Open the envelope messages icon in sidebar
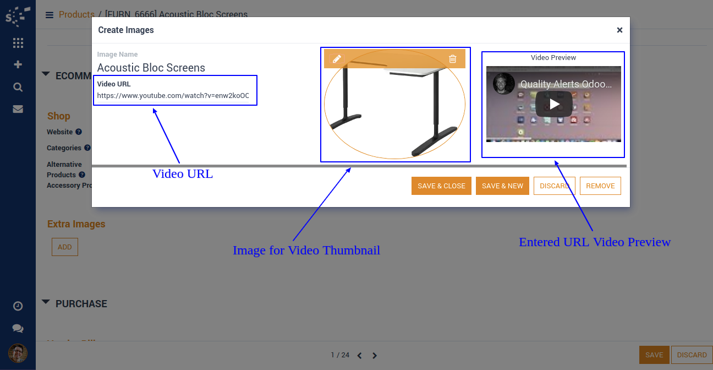This screenshot has height=370, width=713. pyautogui.click(x=18, y=109)
